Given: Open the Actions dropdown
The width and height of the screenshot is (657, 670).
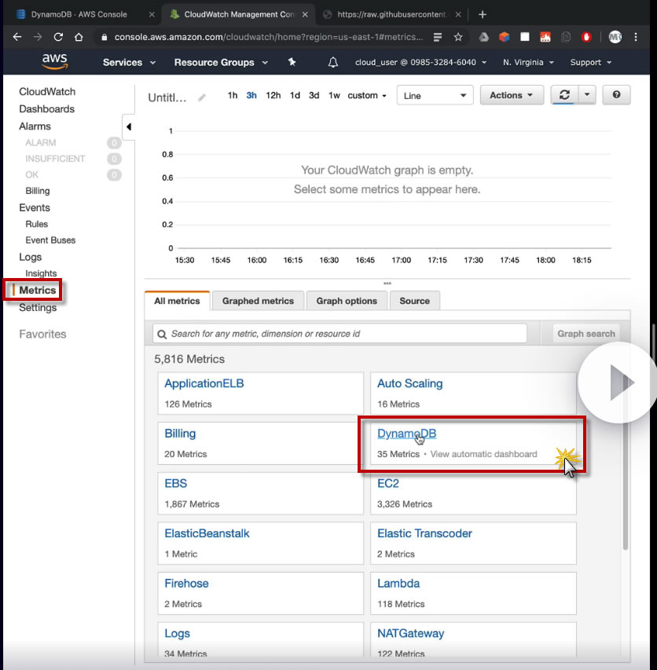Looking at the screenshot, I should (512, 95).
